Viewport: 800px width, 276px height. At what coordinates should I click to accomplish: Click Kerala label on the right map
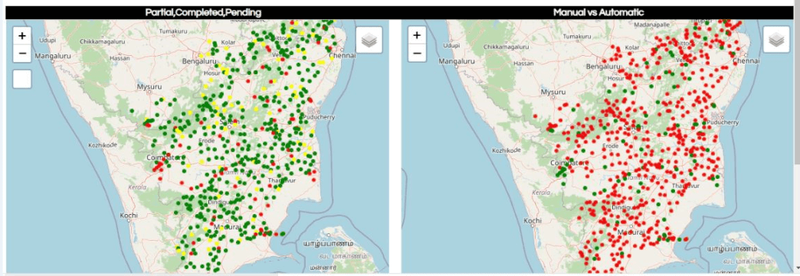point(541,193)
